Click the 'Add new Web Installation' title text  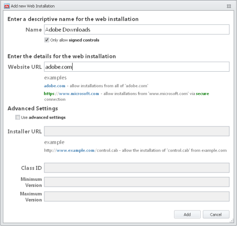click(33, 6)
